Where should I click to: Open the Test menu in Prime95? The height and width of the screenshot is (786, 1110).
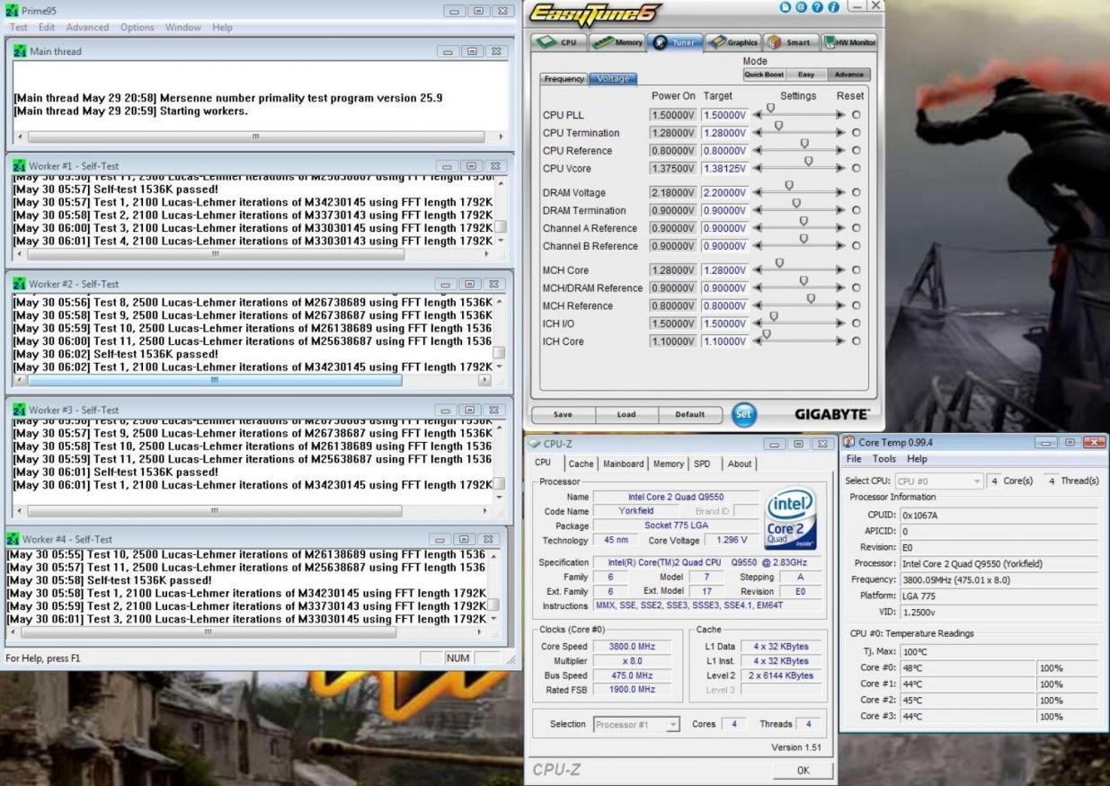click(18, 28)
